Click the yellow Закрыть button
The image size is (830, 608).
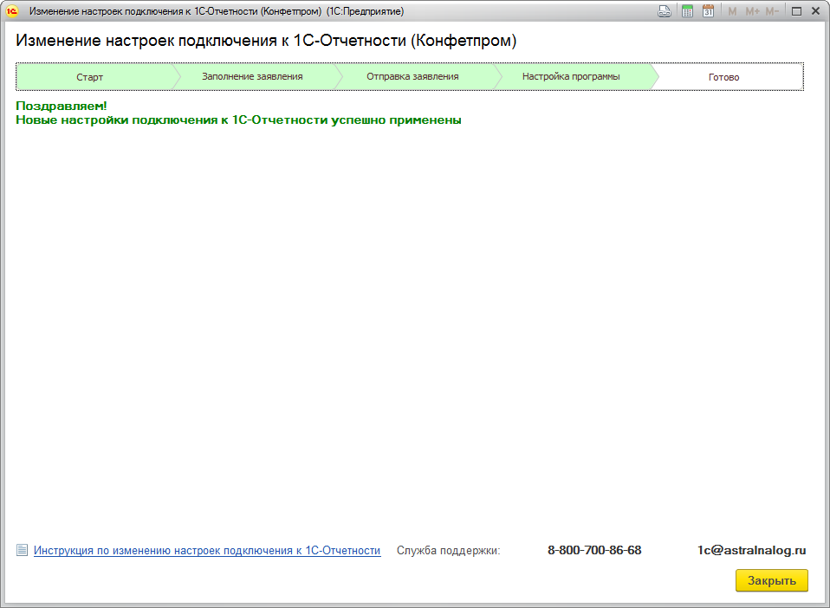click(772, 580)
